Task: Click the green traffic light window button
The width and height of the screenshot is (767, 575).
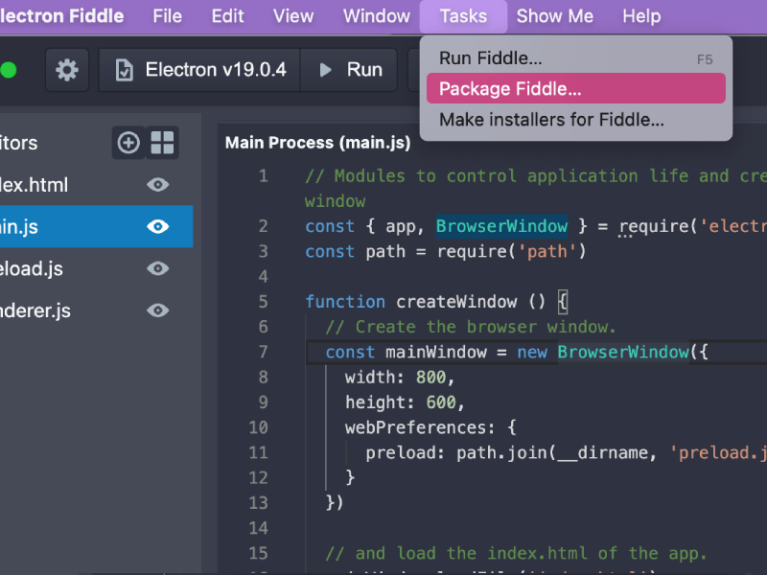Action: (x=9, y=70)
